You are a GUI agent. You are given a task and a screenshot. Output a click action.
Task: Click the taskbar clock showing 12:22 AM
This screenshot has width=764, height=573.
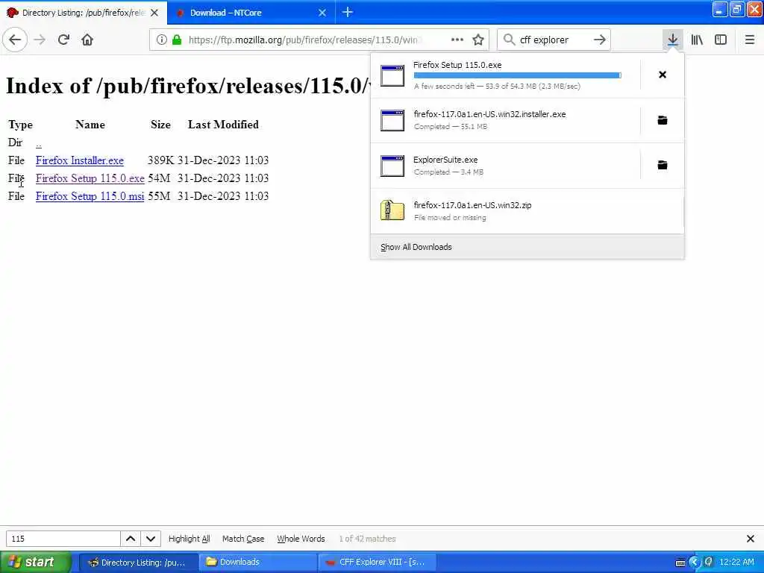pyautogui.click(x=736, y=562)
